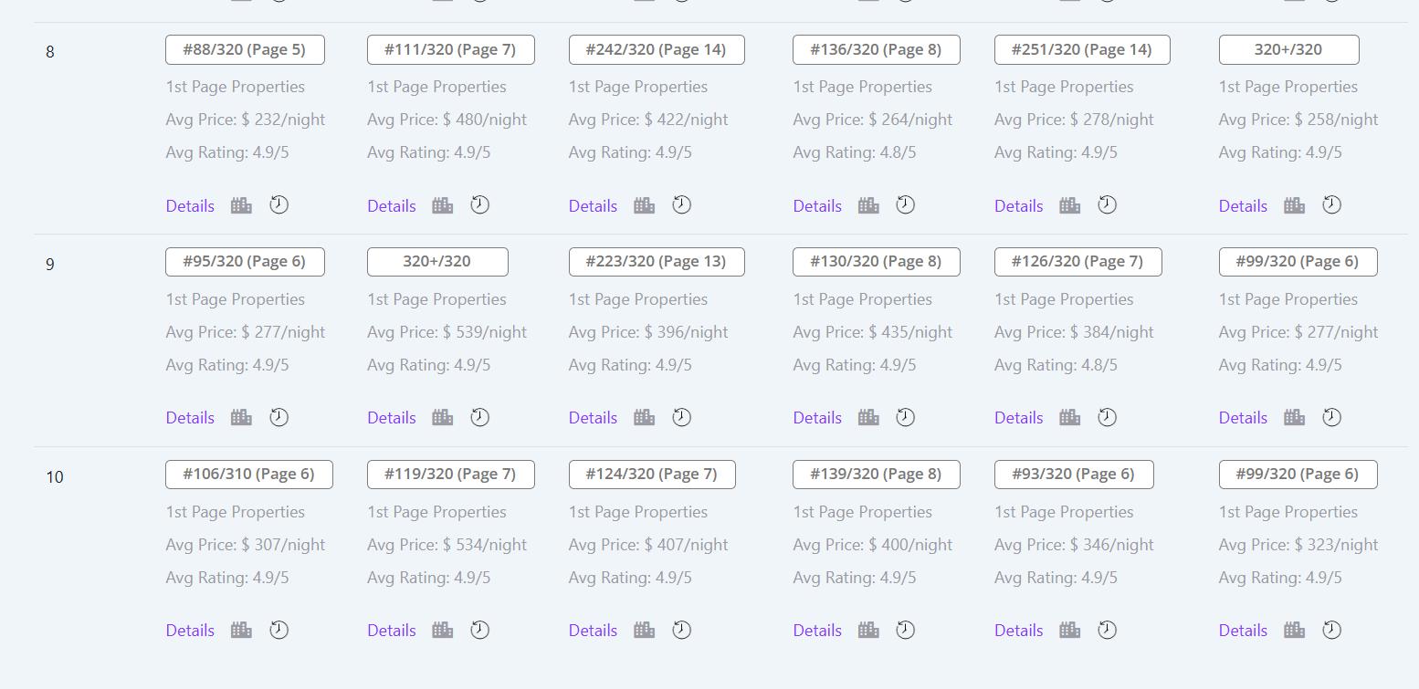This screenshot has height=689, width=1419.
Task: Click building icon under #242/320 (Page 14)
Action: [x=645, y=205]
